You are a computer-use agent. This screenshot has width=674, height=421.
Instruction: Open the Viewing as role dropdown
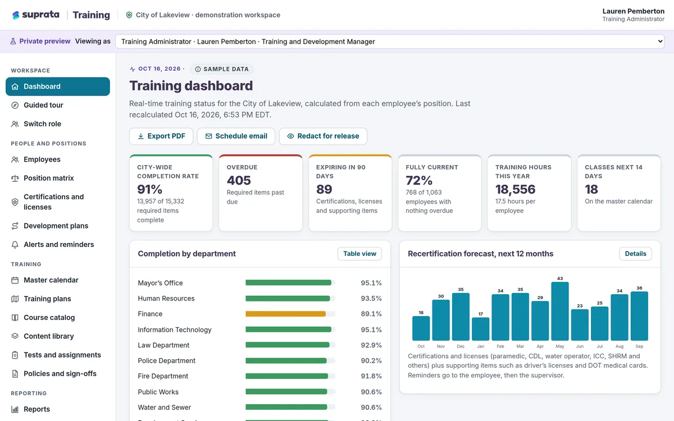(x=390, y=42)
